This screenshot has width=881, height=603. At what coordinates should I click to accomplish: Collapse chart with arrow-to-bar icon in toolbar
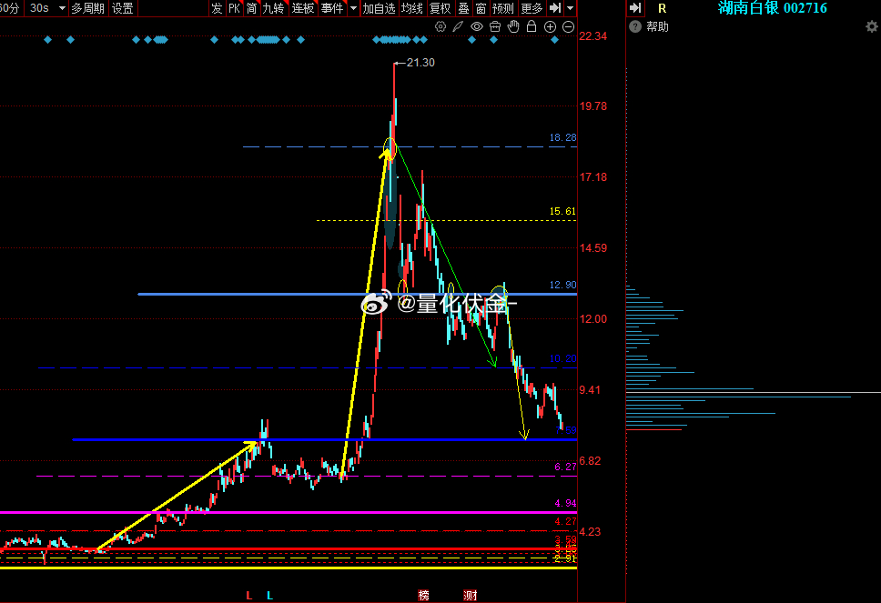click(x=555, y=8)
